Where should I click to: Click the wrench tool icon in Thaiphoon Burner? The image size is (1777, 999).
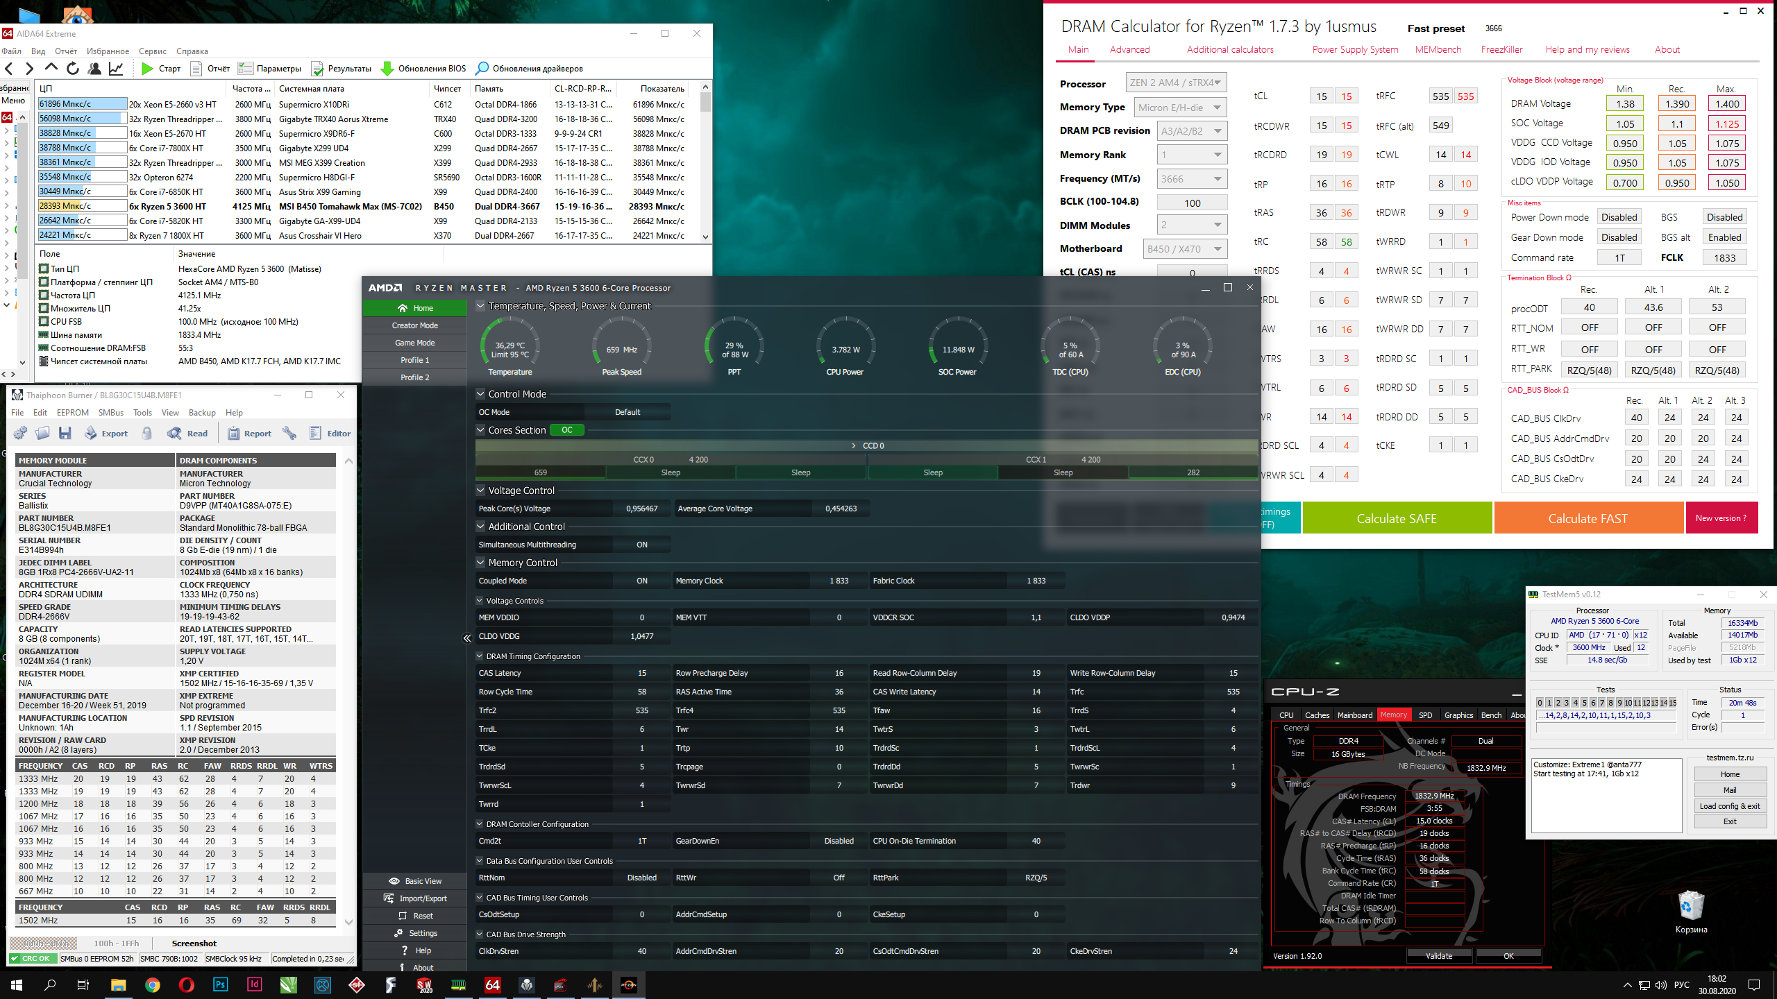[289, 434]
